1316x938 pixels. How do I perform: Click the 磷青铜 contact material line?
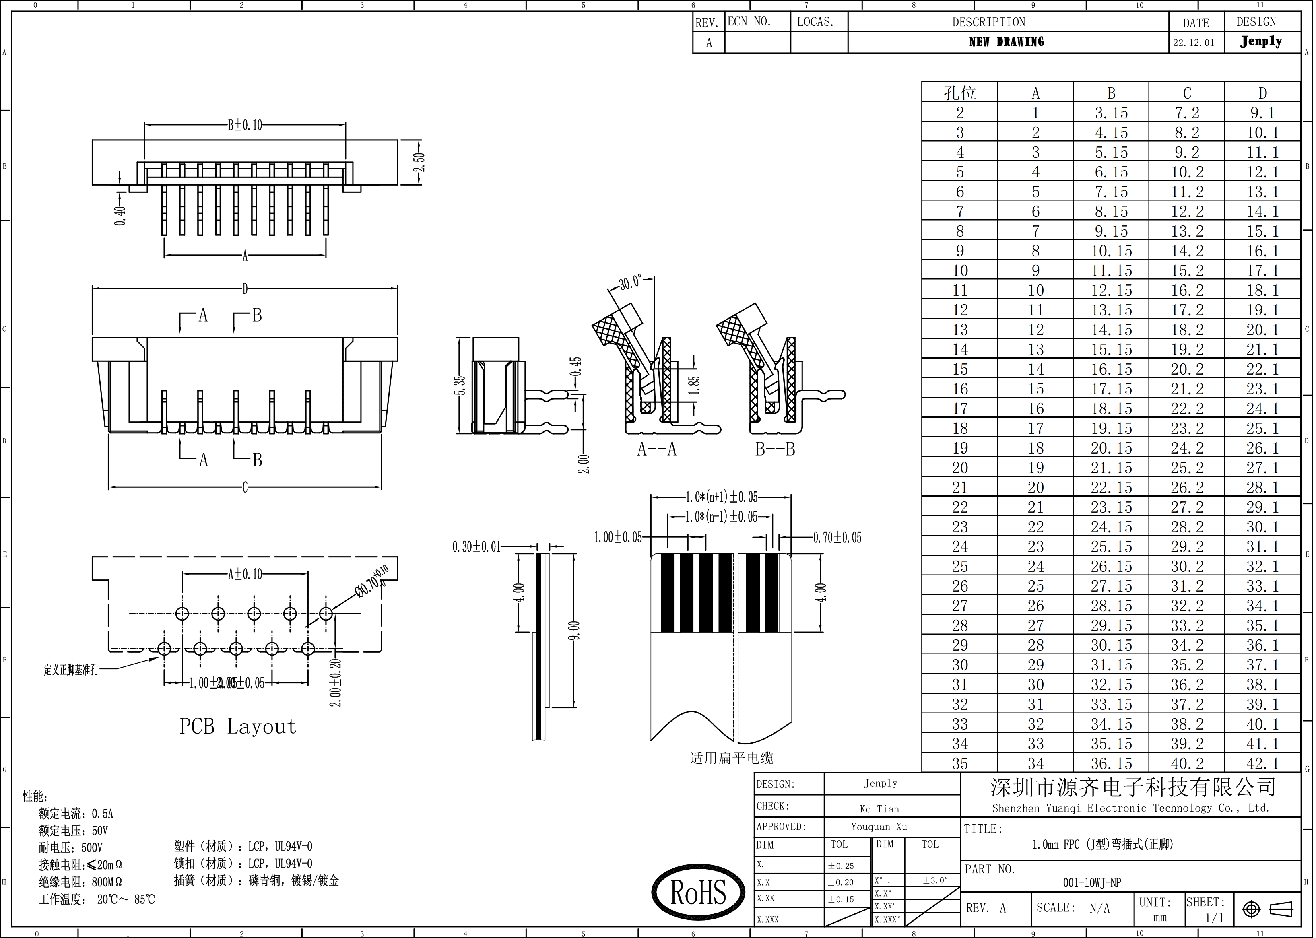pyautogui.click(x=256, y=881)
